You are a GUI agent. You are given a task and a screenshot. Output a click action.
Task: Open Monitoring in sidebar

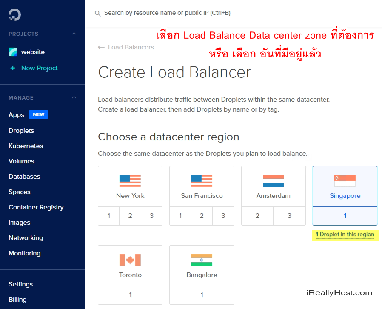pos(24,253)
